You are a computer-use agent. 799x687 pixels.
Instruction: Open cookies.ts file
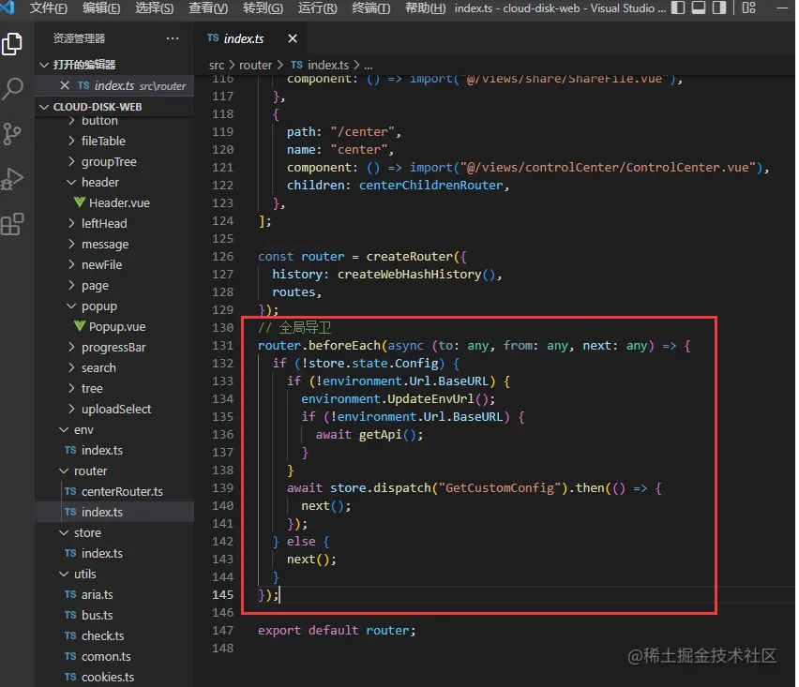tap(114, 677)
